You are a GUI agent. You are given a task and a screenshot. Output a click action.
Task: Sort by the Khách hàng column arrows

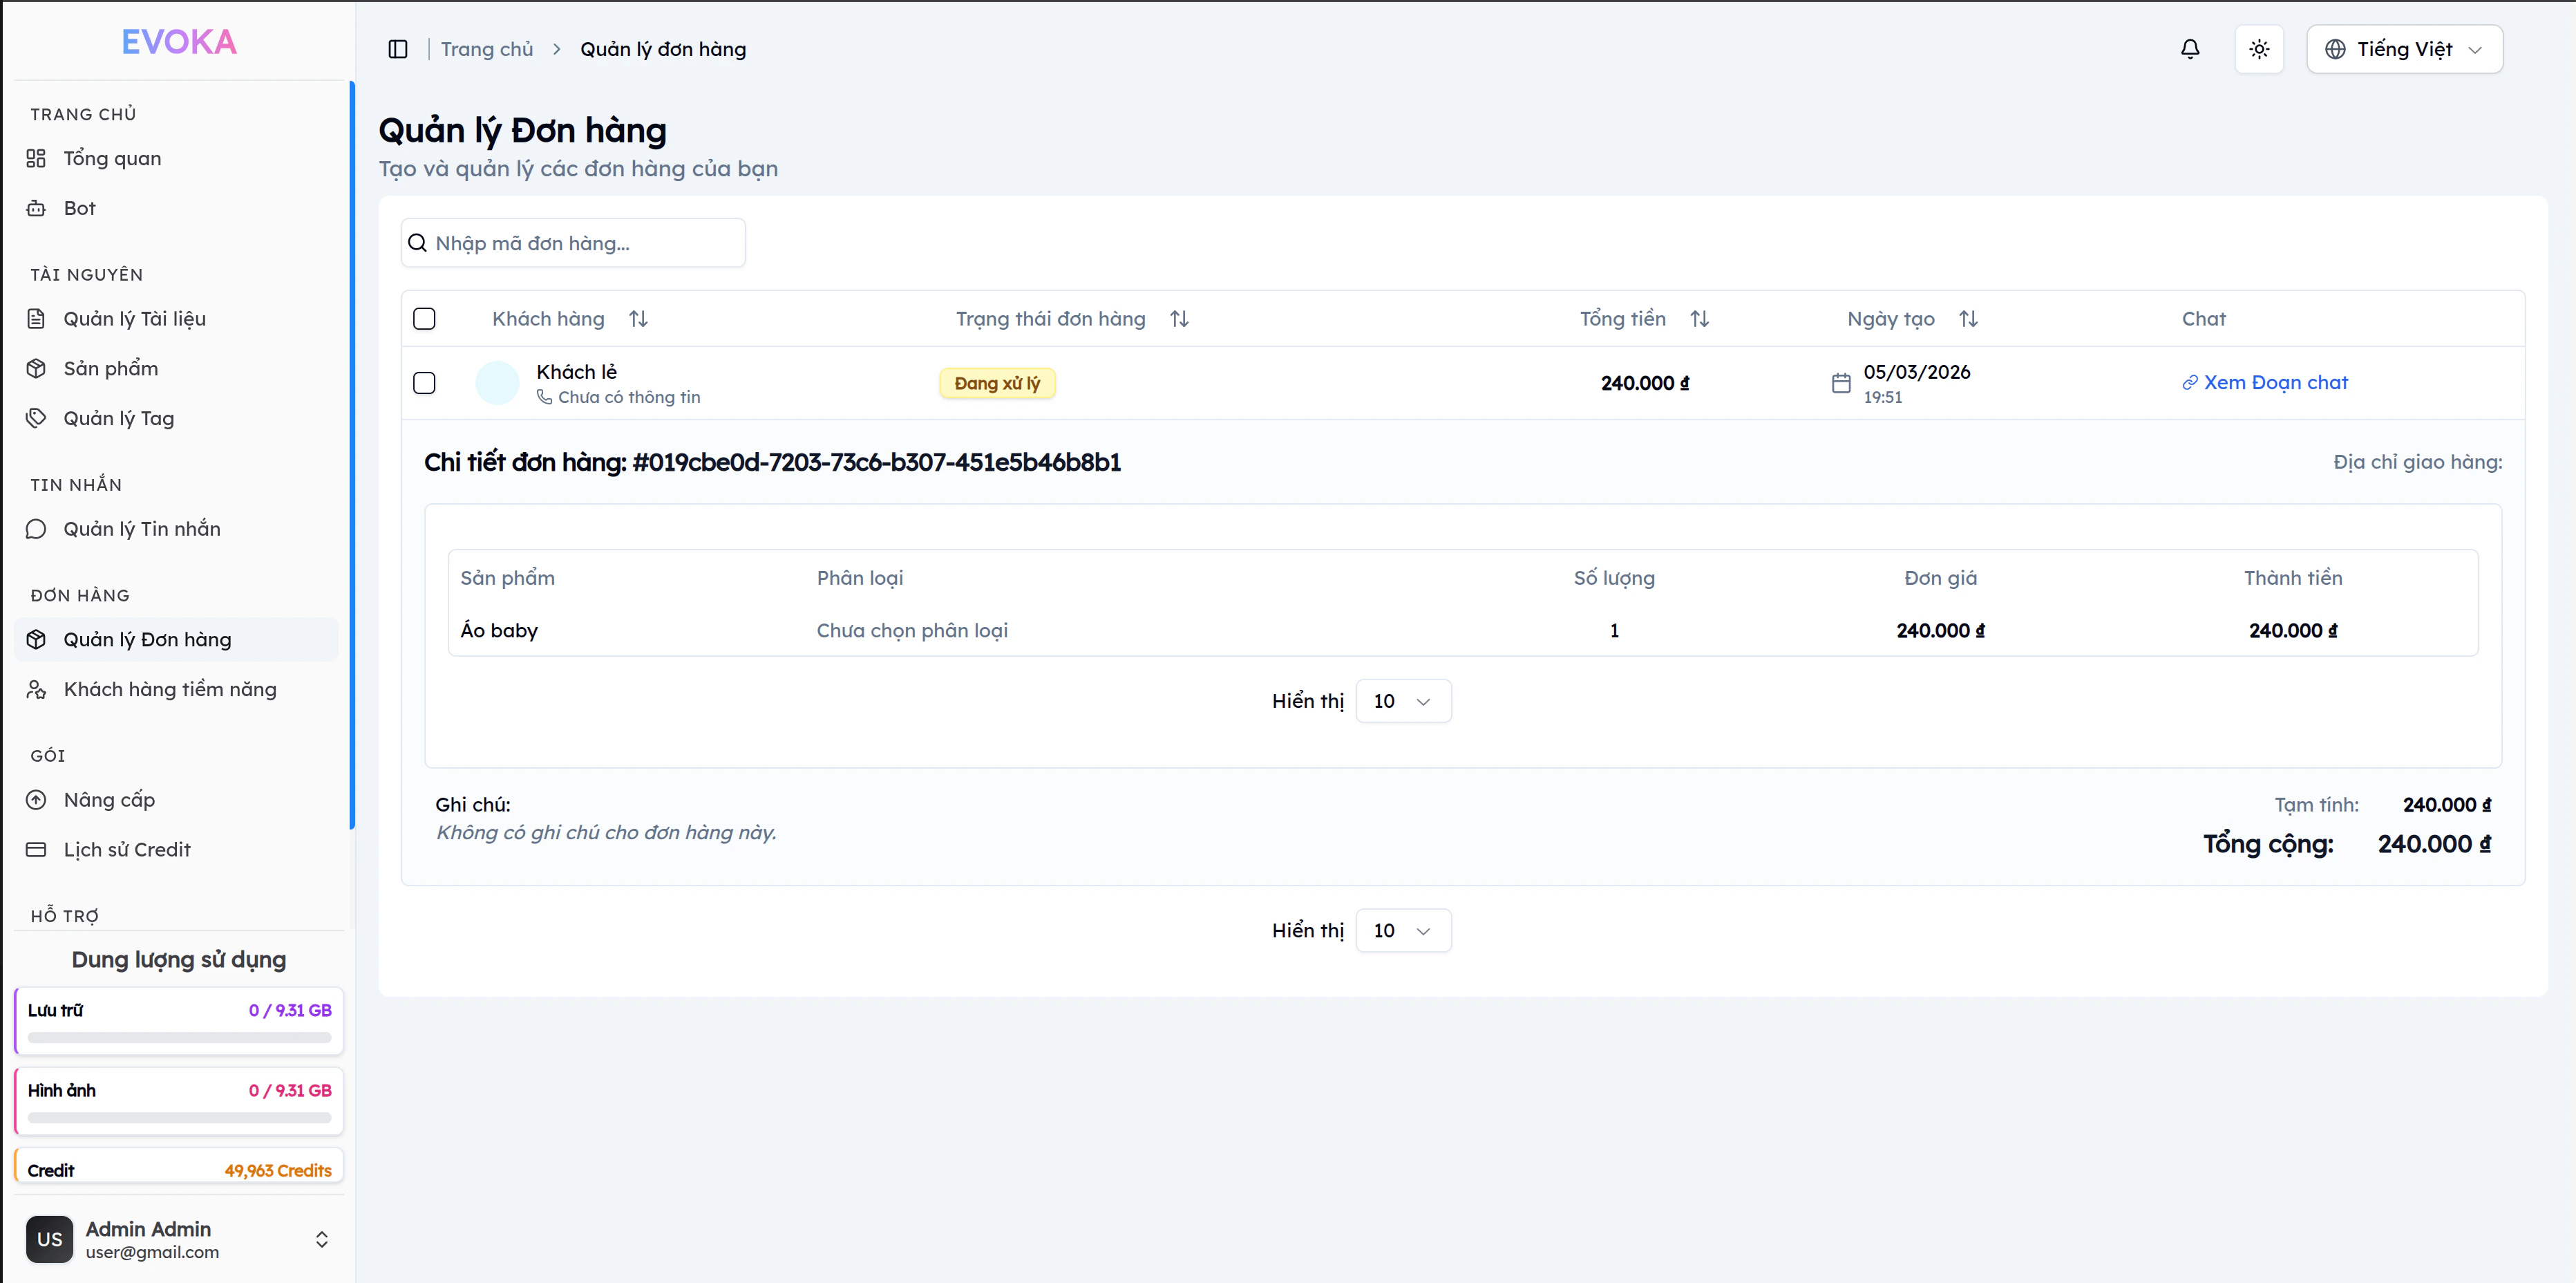pyautogui.click(x=638, y=318)
